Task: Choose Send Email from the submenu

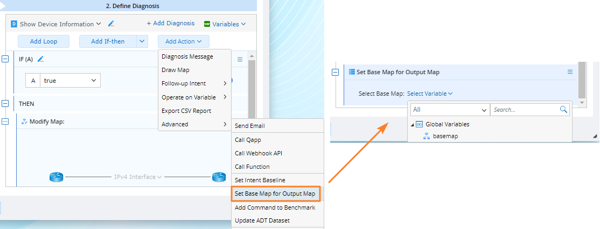Action: 278,126
